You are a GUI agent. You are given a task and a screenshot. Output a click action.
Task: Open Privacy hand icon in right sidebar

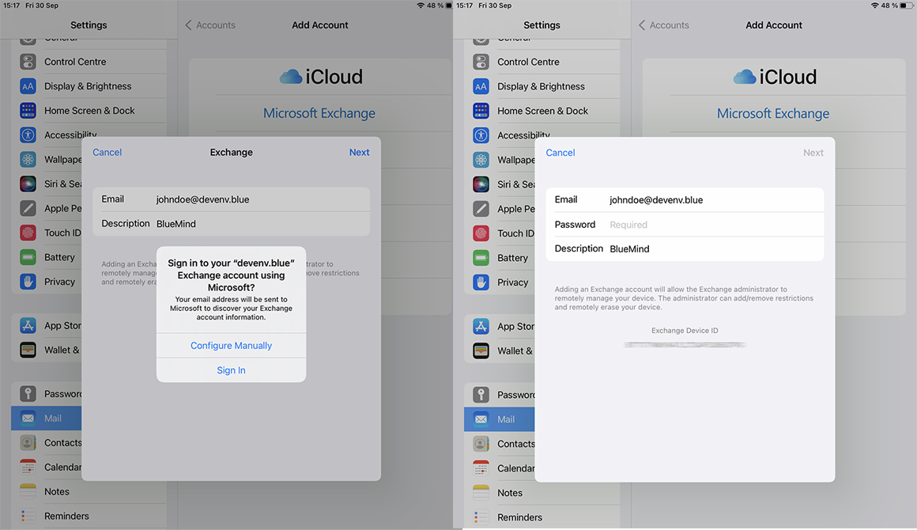click(x=481, y=282)
